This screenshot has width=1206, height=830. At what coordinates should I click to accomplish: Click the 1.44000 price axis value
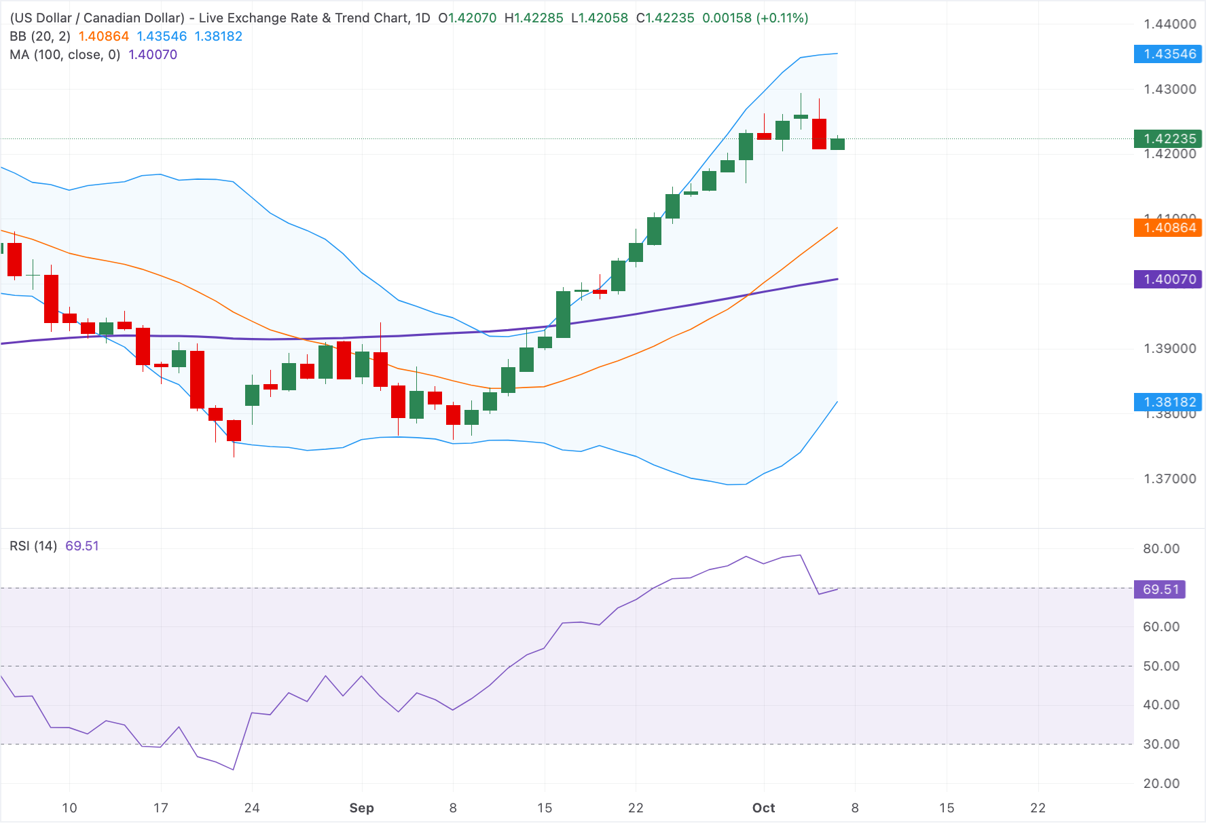pos(1170,24)
